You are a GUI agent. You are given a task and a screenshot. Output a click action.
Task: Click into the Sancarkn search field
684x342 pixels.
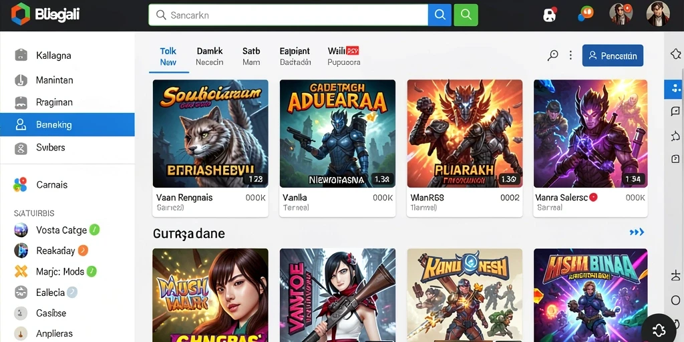pyautogui.click(x=289, y=15)
